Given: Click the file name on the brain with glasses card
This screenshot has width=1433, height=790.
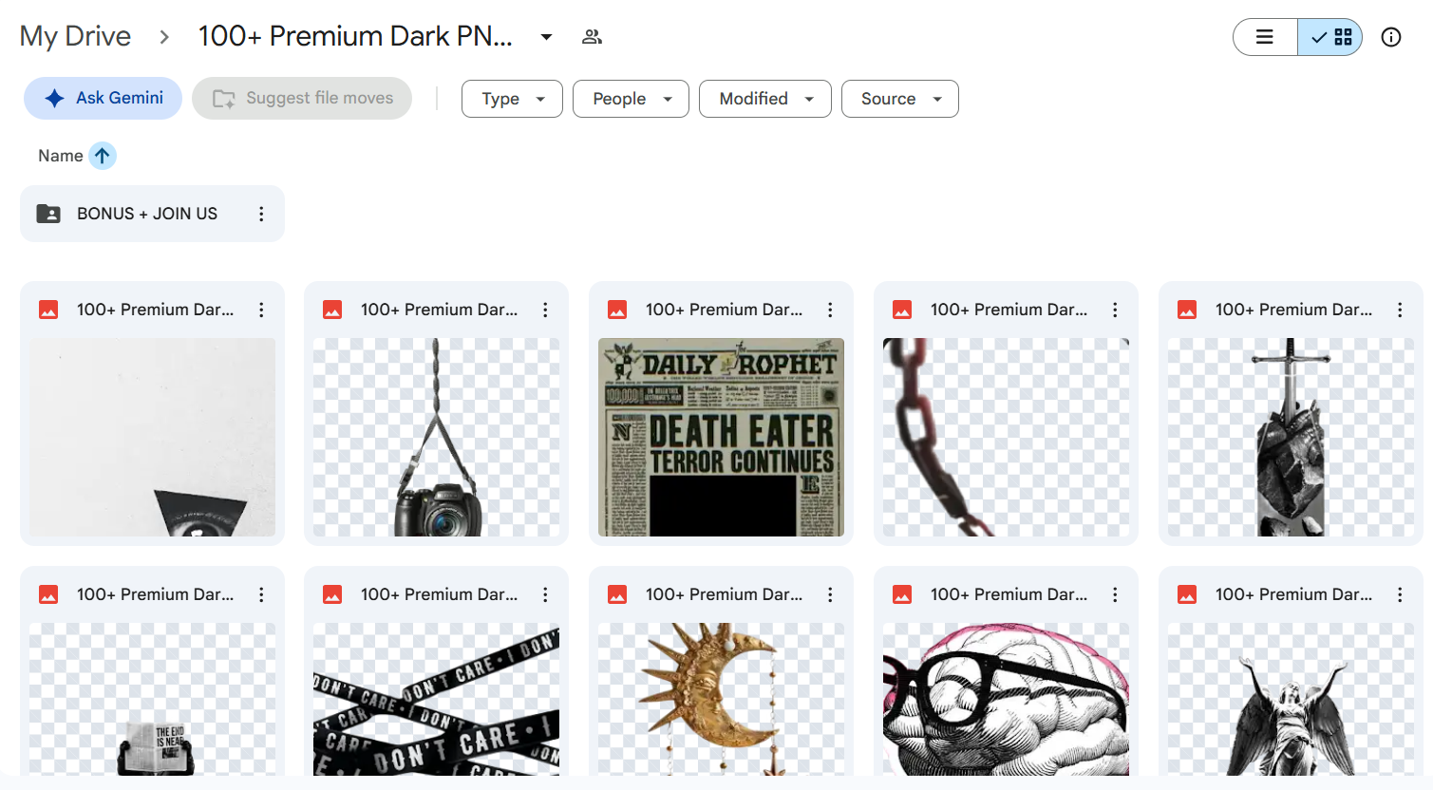Looking at the screenshot, I should click(1009, 594).
